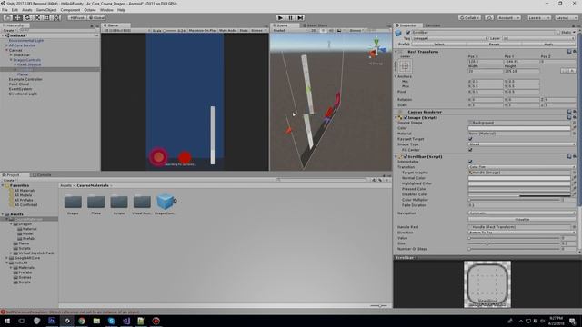The image size is (582, 327).
Task: Click the Color Multiplier slider
Action: pyautogui.click(x=514, y=200)
